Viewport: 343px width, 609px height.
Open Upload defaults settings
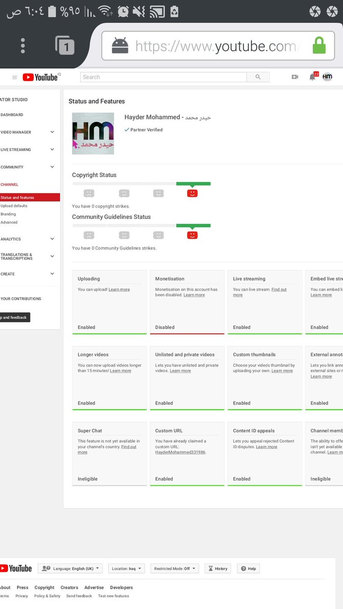[x=14, y=206]
